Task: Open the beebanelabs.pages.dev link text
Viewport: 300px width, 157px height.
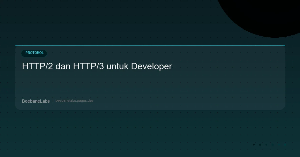Action: [74, 101]
